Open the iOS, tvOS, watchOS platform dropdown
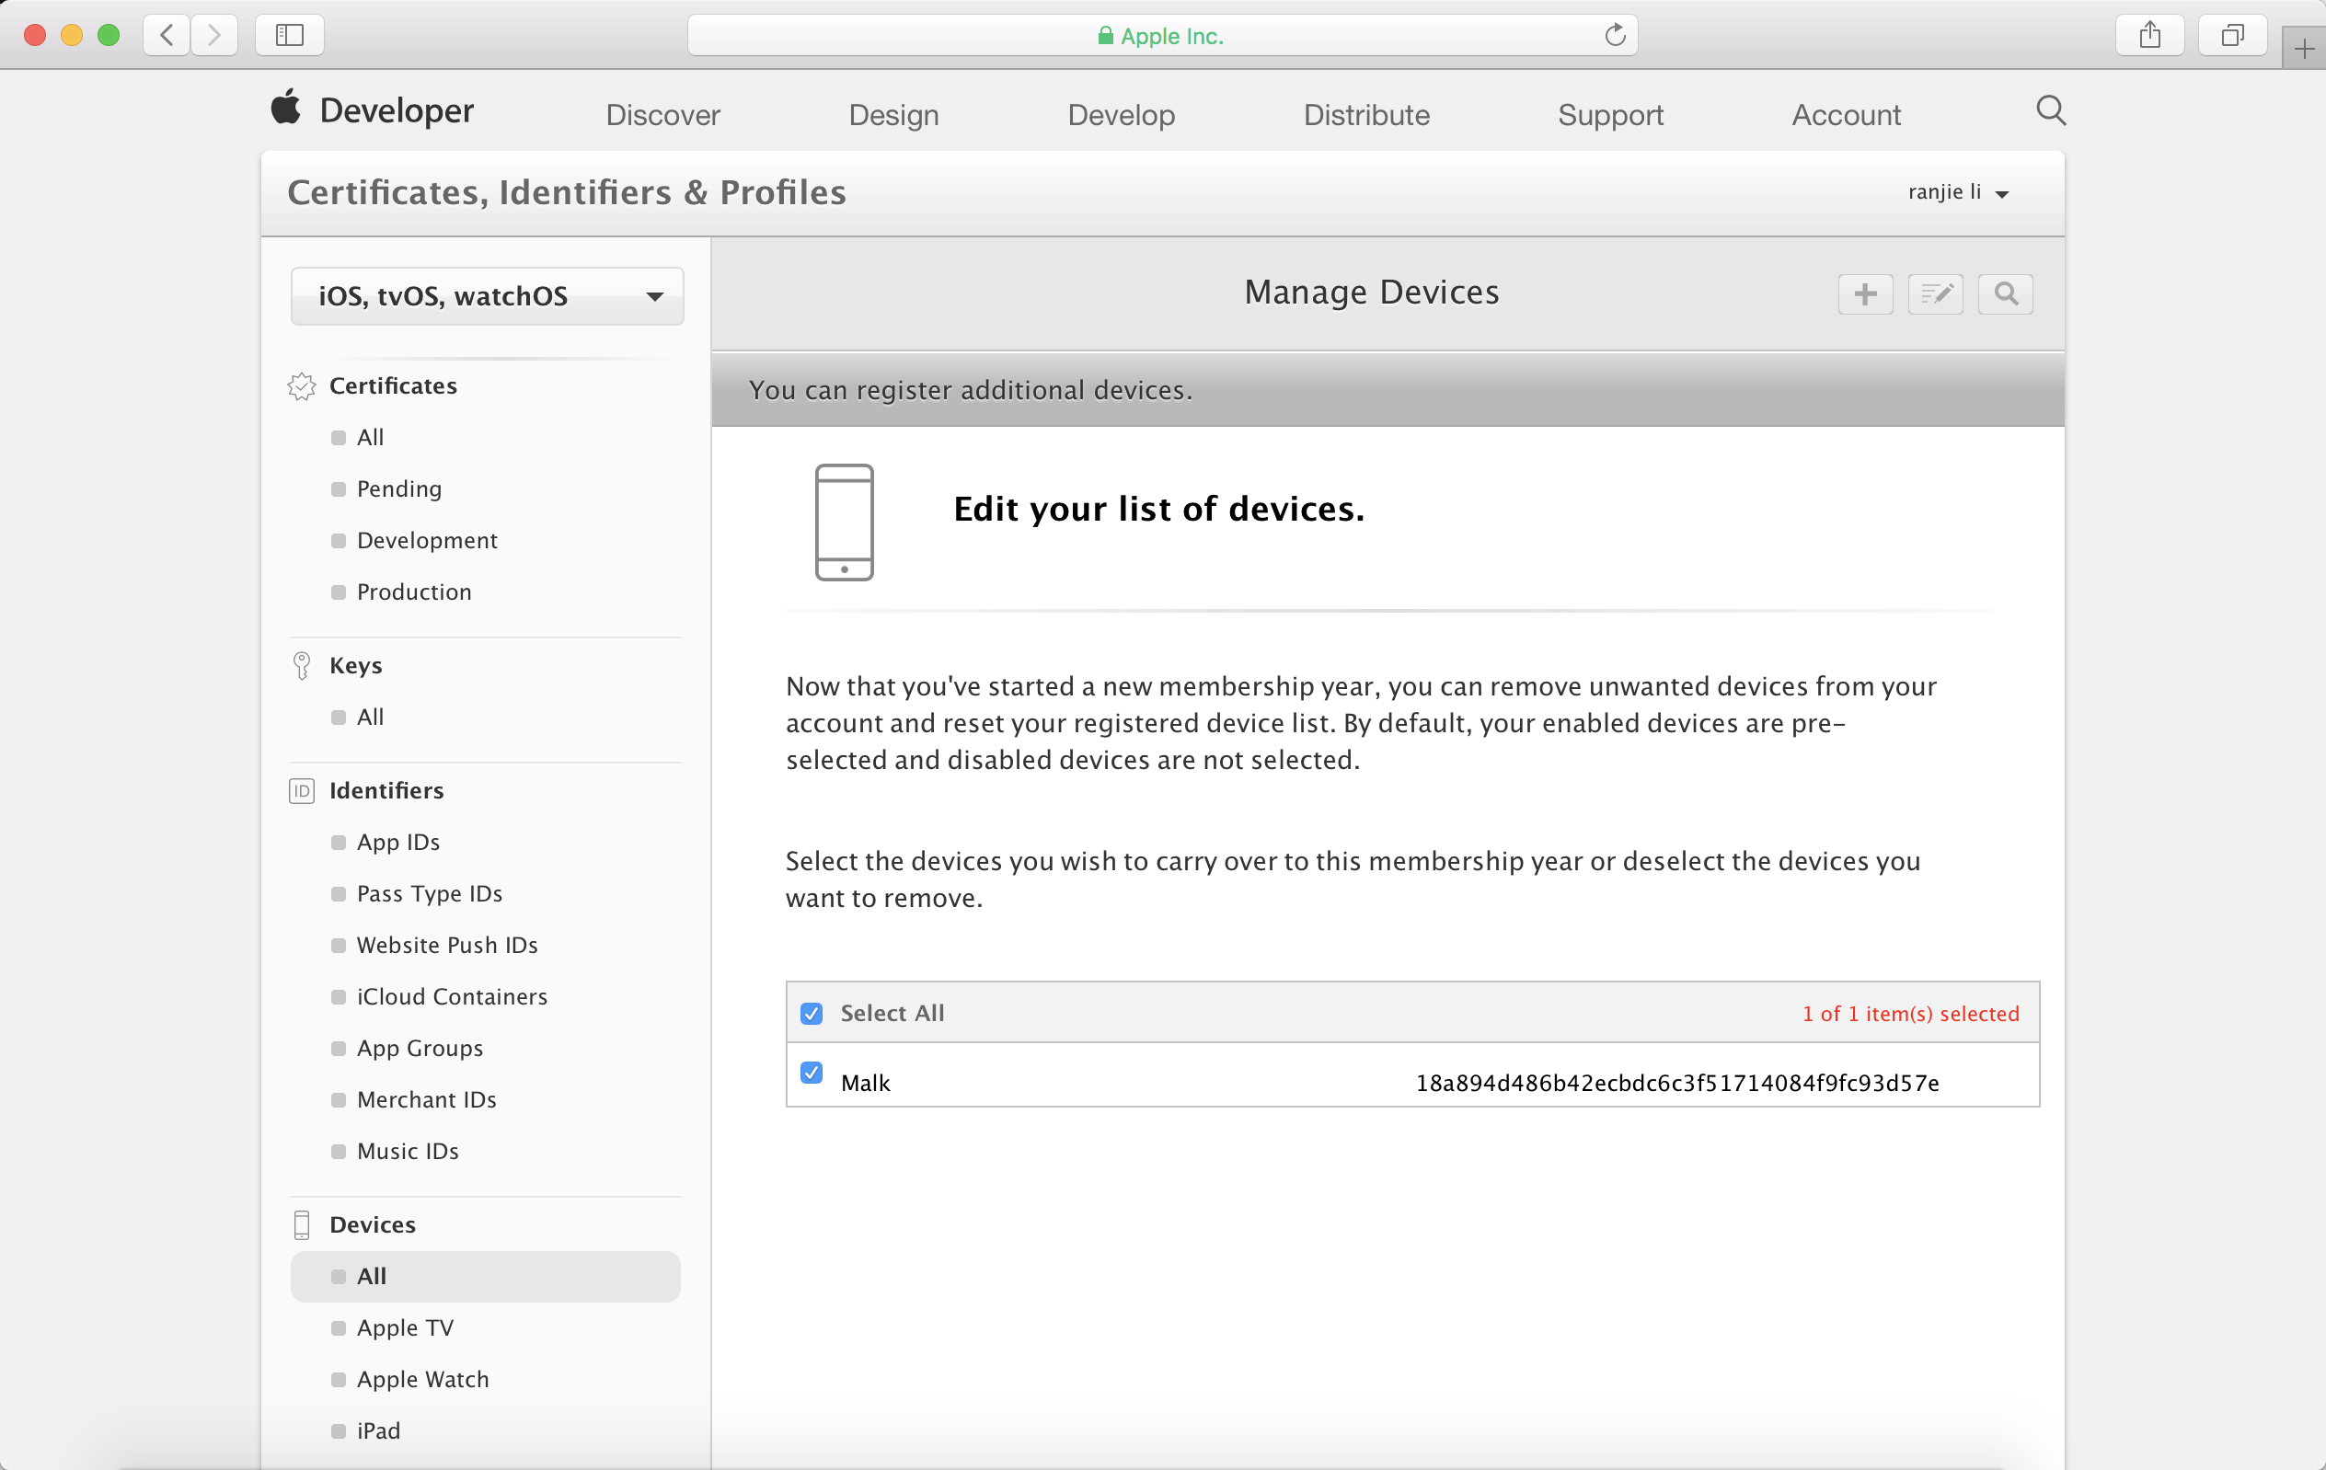 click(487, 295)
